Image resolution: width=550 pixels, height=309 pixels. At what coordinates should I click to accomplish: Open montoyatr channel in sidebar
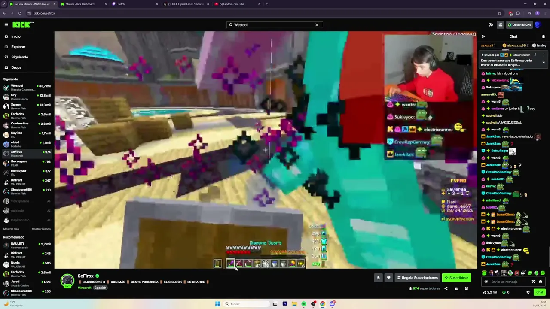pos(27,172)
